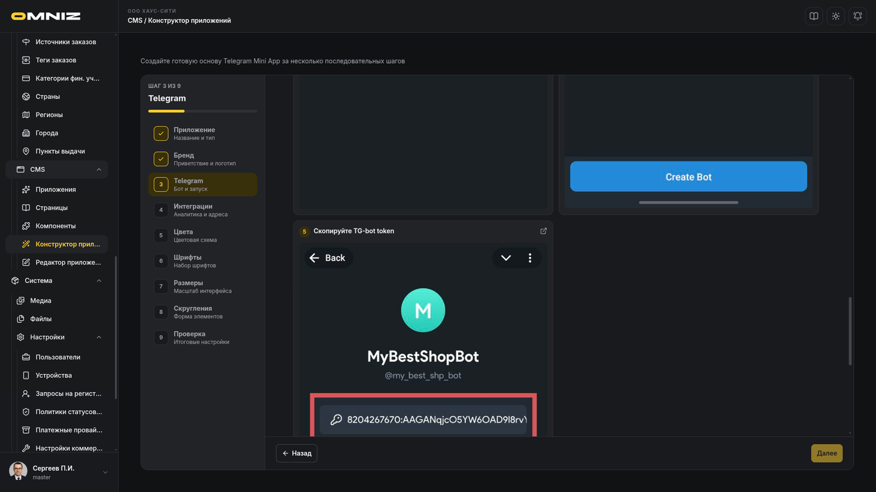Click the sidebar vertical scrollbar
This screenshot has width=876, height=492.
(116, 328)
